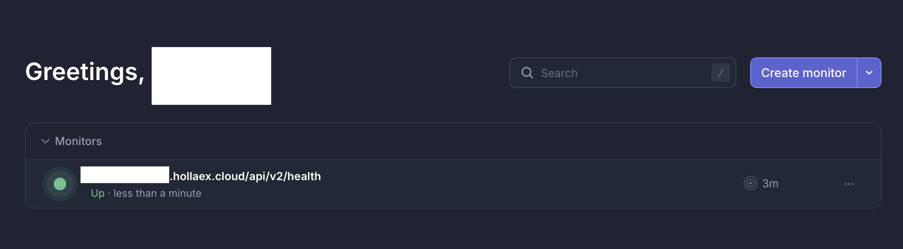Open the three-dots monitor options menu
This screenshot has height=249, width=903.
pos(849,184)
